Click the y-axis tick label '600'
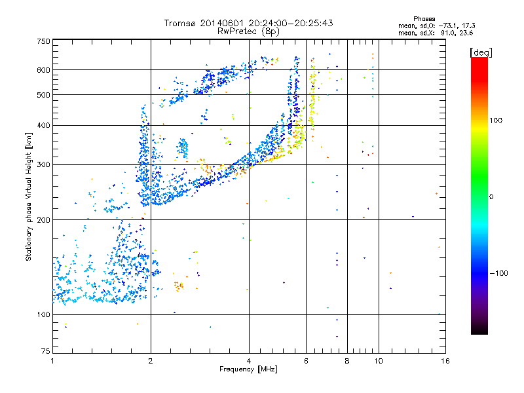Image resolution: width=524 pixels, height=393 pixels. pos(43,70)
